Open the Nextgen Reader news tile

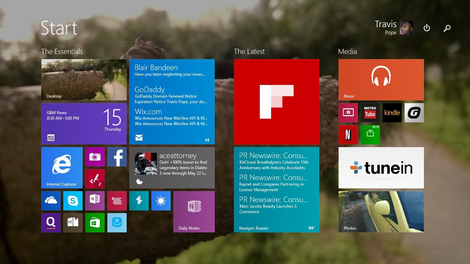tap(277, 190)
